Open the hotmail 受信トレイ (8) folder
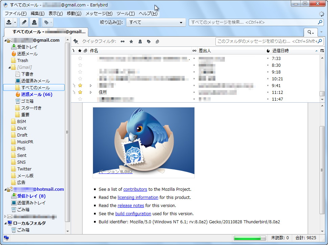The image size is (328, 245). [31, 196]
